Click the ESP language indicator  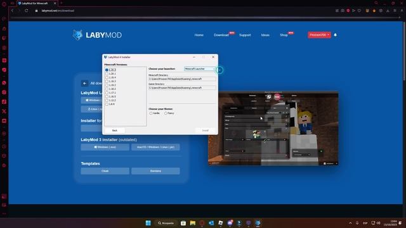point(365,223)
